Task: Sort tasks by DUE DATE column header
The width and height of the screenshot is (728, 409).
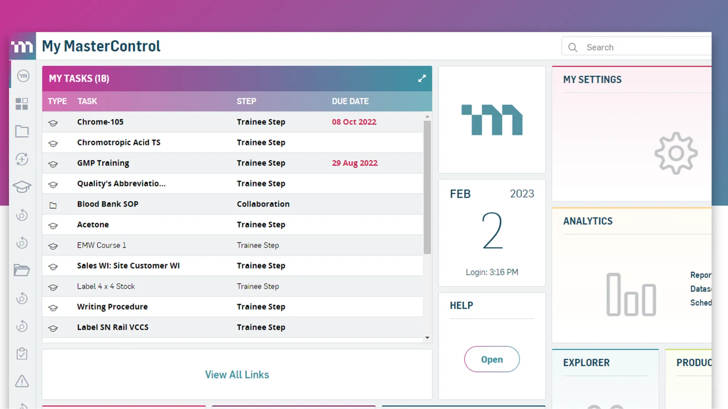Action: [x=350, y=101]
